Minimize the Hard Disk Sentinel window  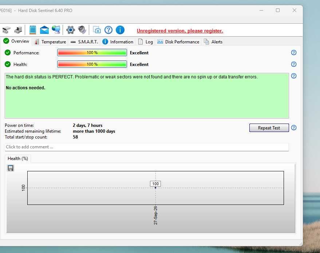pos(261,10)
